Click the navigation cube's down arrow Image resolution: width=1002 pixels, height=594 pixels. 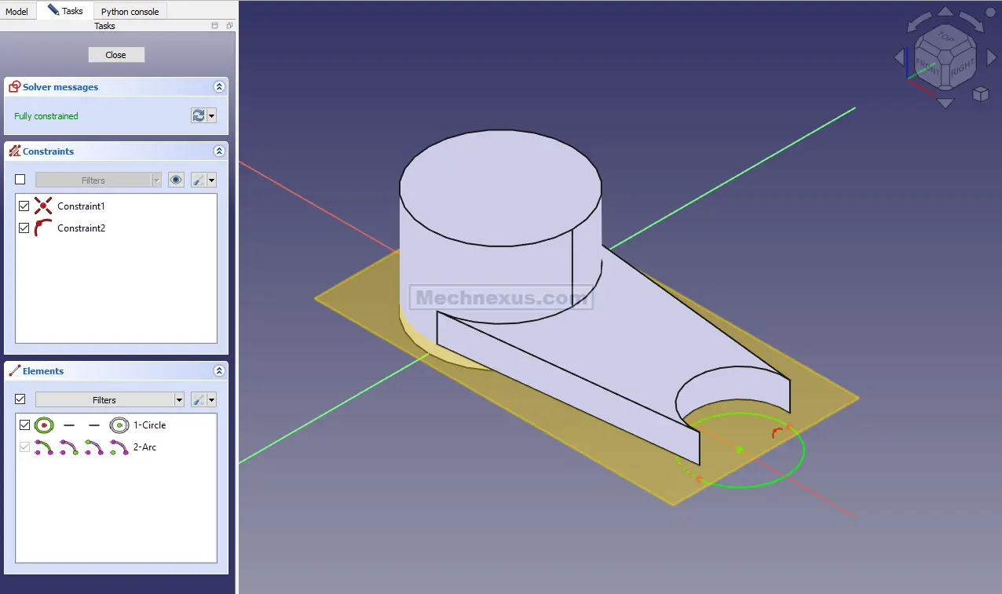coord(945,103)
